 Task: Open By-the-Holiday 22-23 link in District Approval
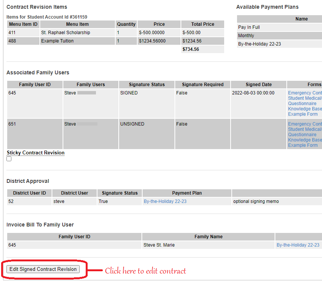tap(165, 201)
